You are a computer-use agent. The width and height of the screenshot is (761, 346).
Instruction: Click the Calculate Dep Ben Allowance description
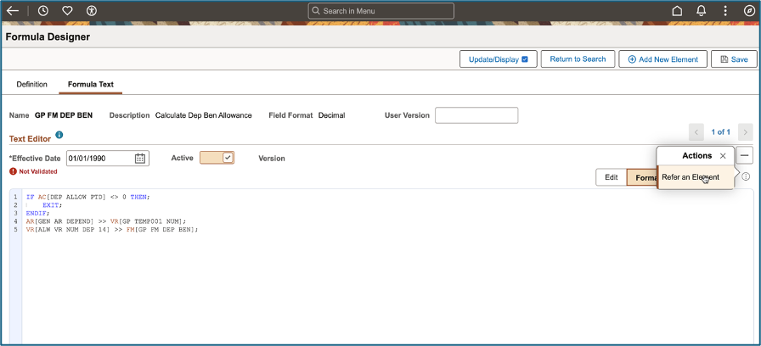(203, 115)
